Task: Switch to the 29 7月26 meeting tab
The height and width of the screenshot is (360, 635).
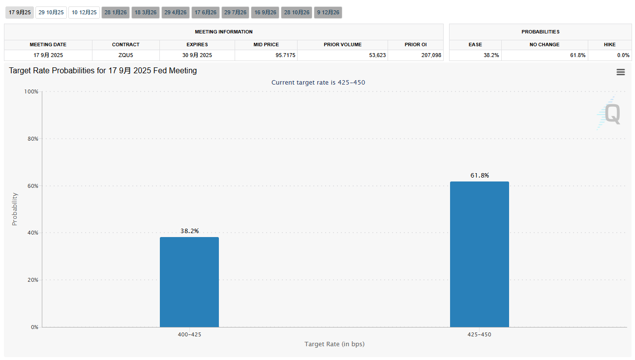Action: (236, 12)
